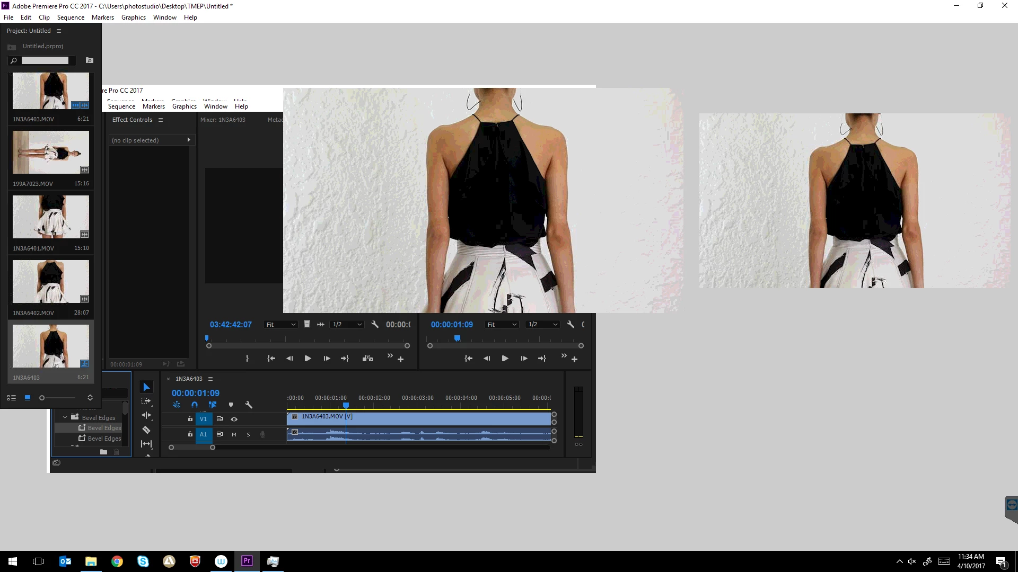This screenshot has height=572, width=1018.
Task: Open timeline display settings wrench
Action: (249, 405)
